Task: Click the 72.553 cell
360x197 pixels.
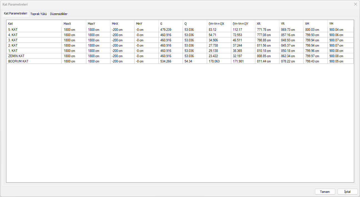Action: click(243, 35)
